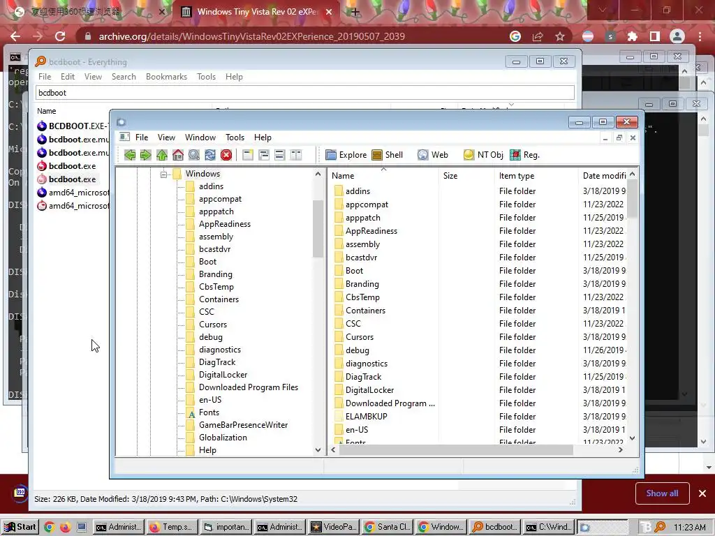Image resolution: width=715 pixels, height=536 pixels.
Task: Open the Help menu in explorer window
Action: click(x=263, y=137)
